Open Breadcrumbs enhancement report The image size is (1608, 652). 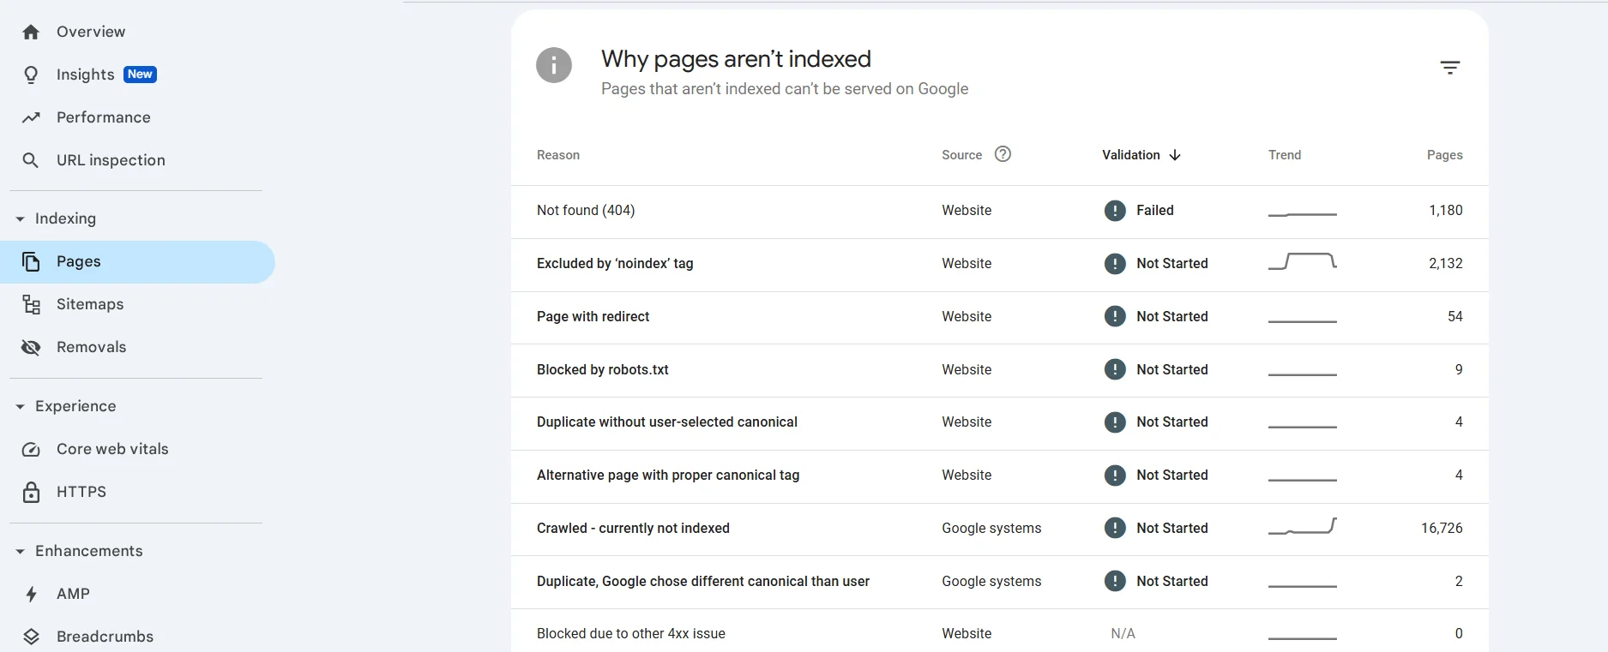(105, 637)
